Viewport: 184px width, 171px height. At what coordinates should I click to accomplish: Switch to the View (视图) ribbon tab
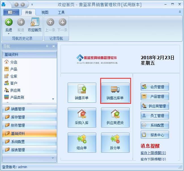click(x=45, y=12)
